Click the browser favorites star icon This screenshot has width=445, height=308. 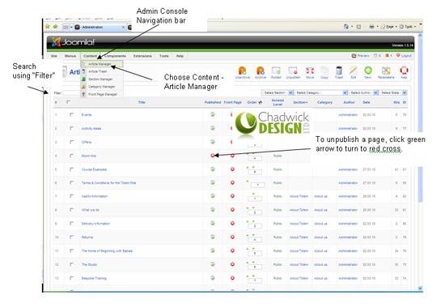(x=48, y=27)
